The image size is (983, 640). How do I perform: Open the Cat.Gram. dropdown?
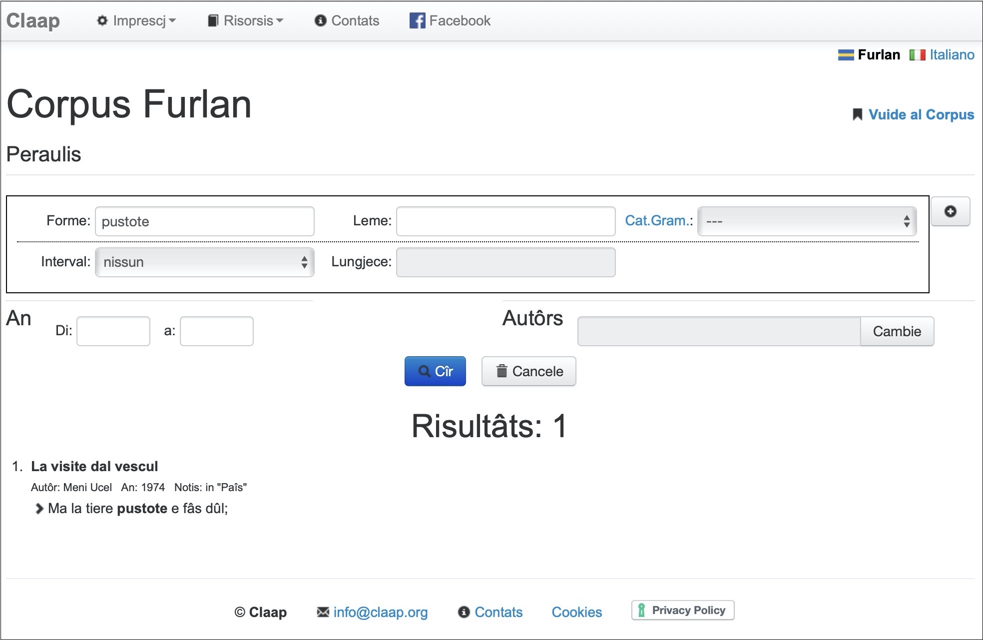[x=806, y=221]
